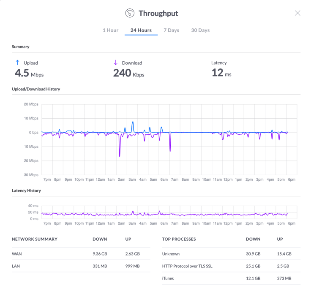Click the purple Download arrow icon

(x=116, y=62)
